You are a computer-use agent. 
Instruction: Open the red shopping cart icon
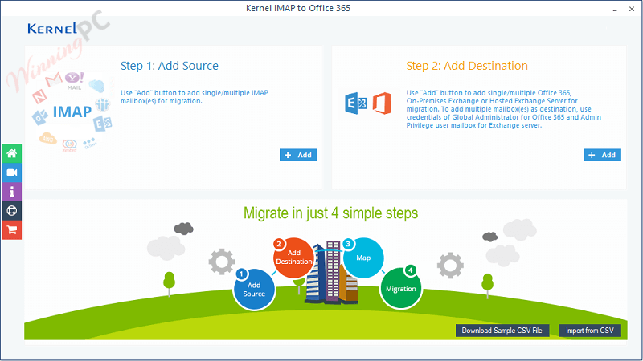pos(11,230)
